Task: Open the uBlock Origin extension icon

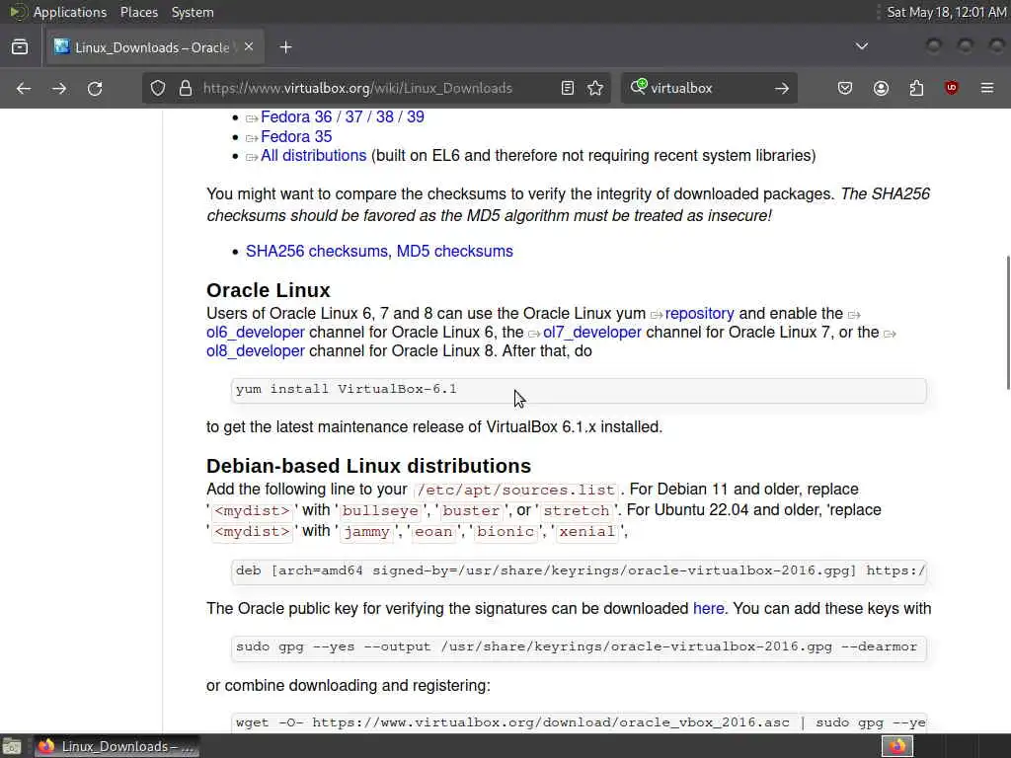Action: (952, 88)
